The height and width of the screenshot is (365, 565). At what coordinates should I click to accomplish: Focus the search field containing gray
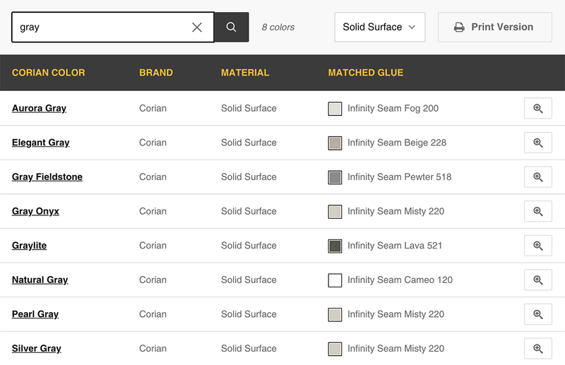(x=102, y=27)
